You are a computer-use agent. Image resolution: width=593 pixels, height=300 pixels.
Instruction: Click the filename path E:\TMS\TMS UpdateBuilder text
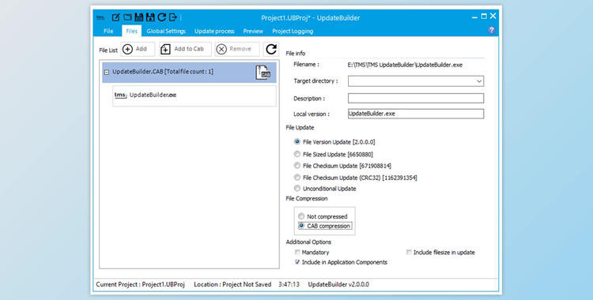pyautogui.click(x=405, y=65)
